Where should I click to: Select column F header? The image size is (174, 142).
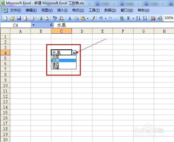point(123,31)
